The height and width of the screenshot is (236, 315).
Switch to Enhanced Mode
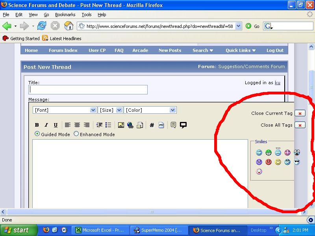coord(76,134)
